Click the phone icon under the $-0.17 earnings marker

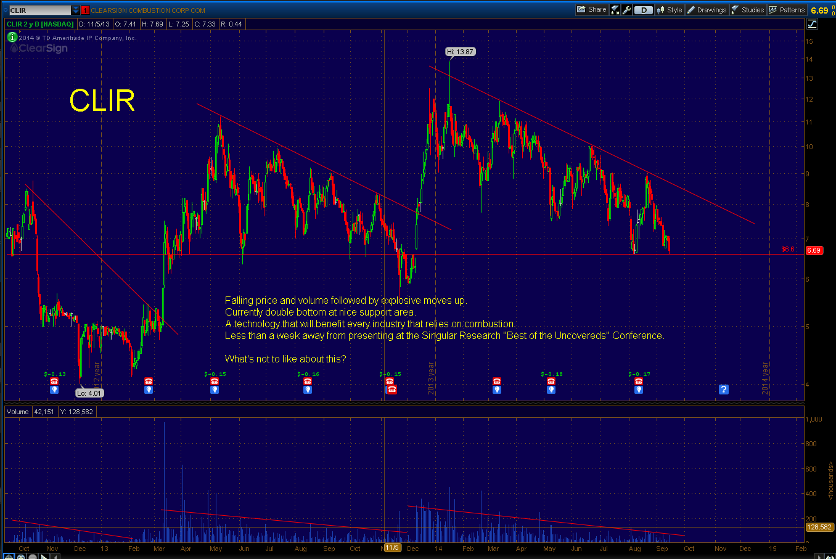pos(639,382)
